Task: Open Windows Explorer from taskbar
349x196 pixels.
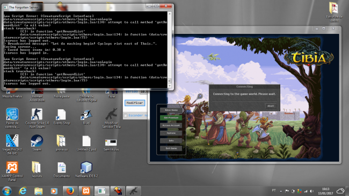Action: tap(38, 191)
